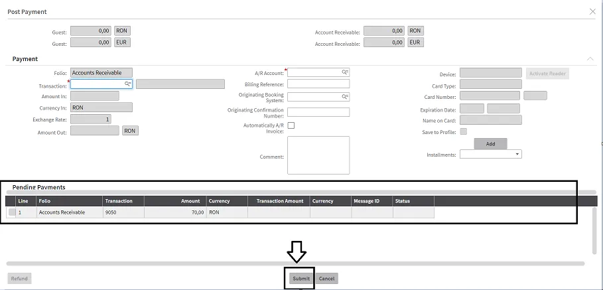Click the Activate Reader button

click(x=547, y=74)
